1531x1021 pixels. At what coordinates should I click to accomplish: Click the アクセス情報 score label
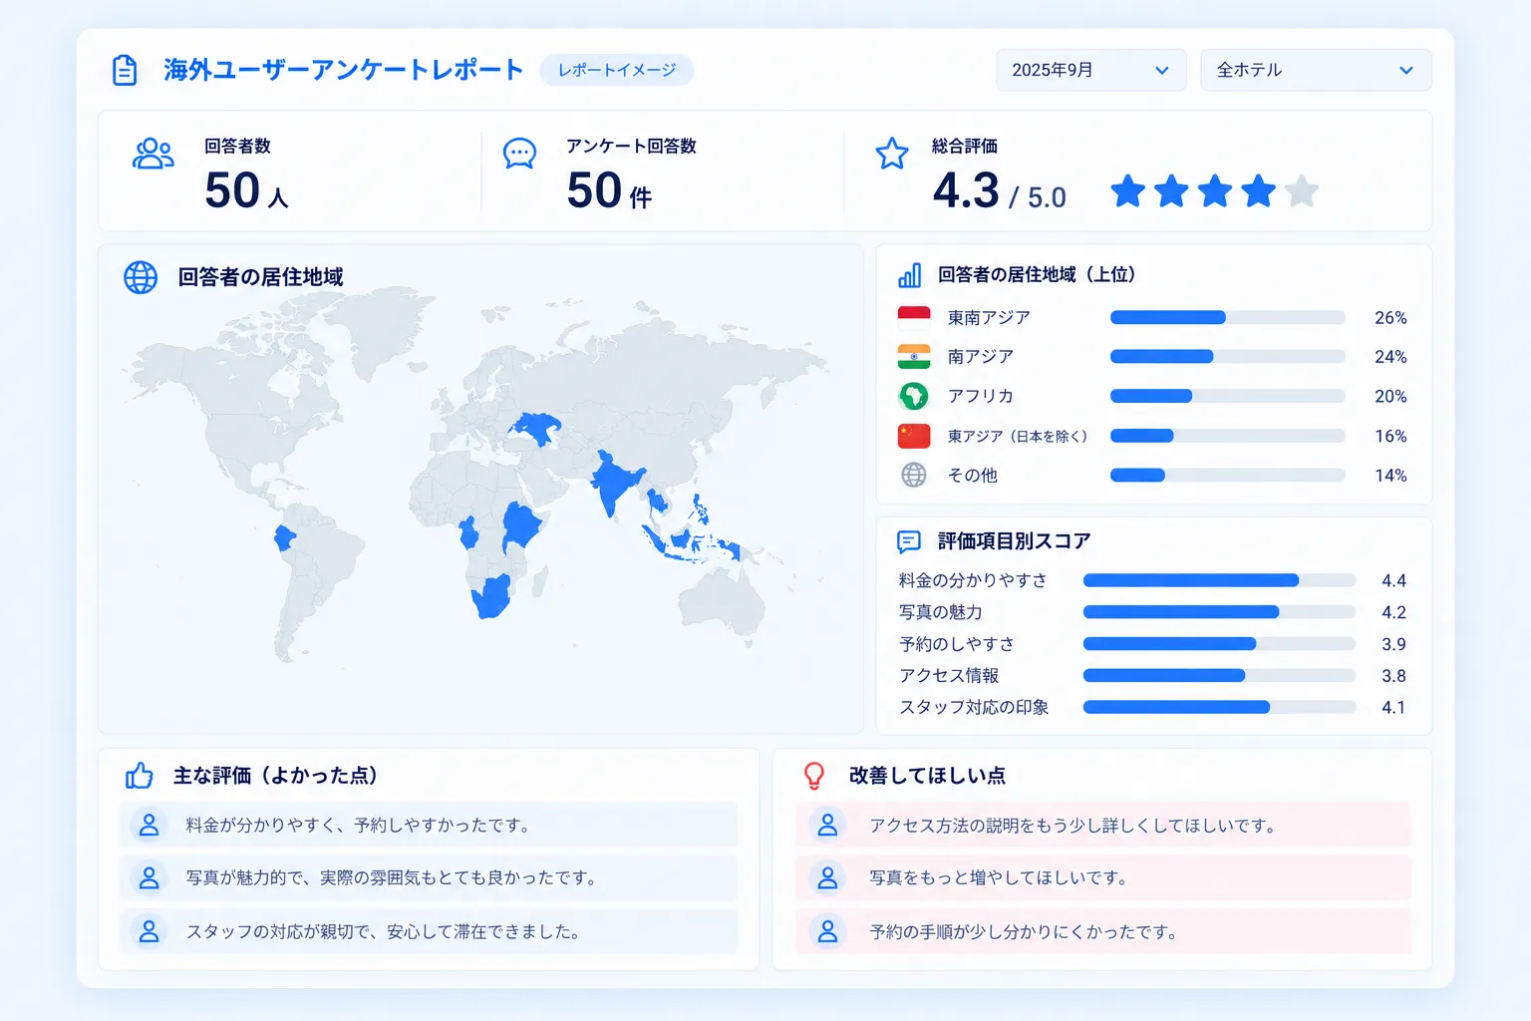coord(949,676)
